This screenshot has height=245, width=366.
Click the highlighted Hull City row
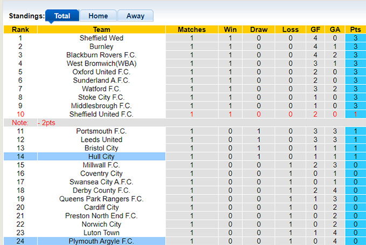coord(101,156)
